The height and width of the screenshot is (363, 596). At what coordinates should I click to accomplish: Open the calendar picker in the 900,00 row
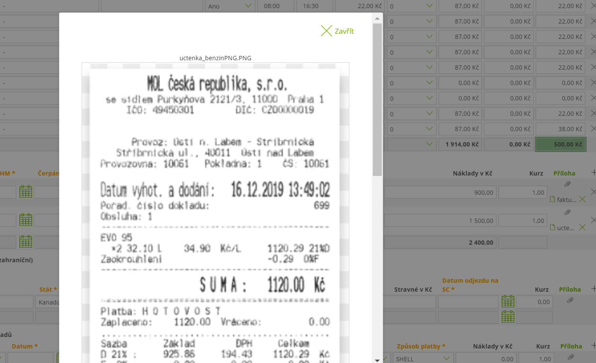(x=26, y=192)
